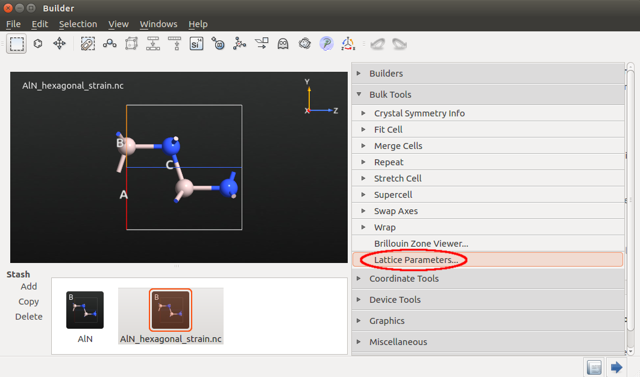Select the molecule ring selection tool
640x377 pixels.
(x=38, y=43)
